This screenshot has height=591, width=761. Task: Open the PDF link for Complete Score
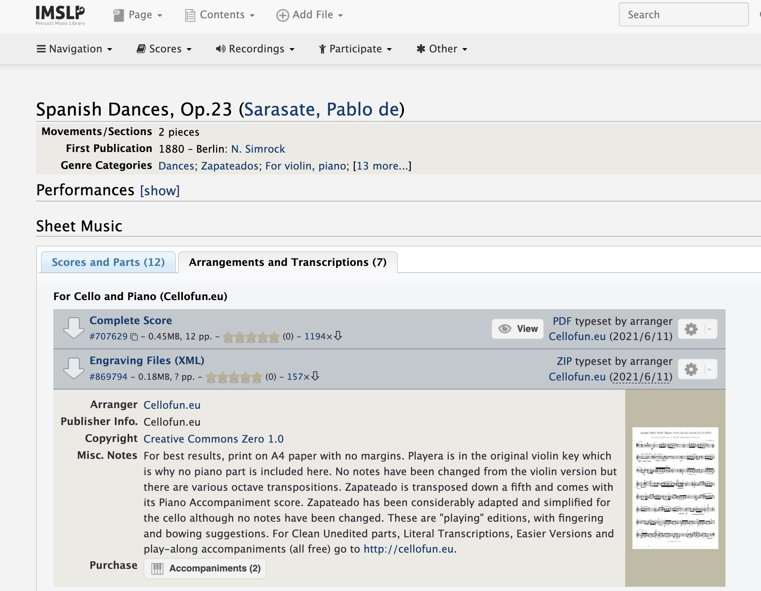click(x=562, y=321)
